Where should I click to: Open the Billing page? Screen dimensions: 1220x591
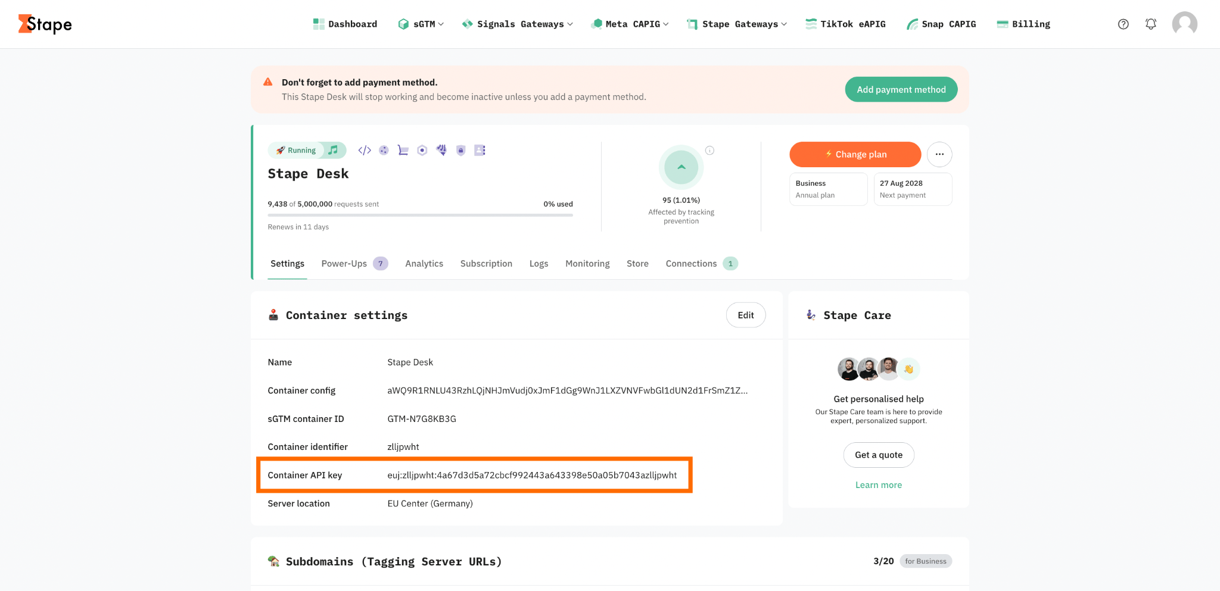[1023, 24]
